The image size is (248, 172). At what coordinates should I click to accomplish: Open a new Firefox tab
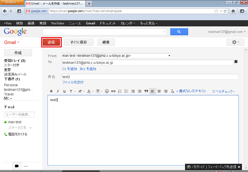[x=89, y=3]
